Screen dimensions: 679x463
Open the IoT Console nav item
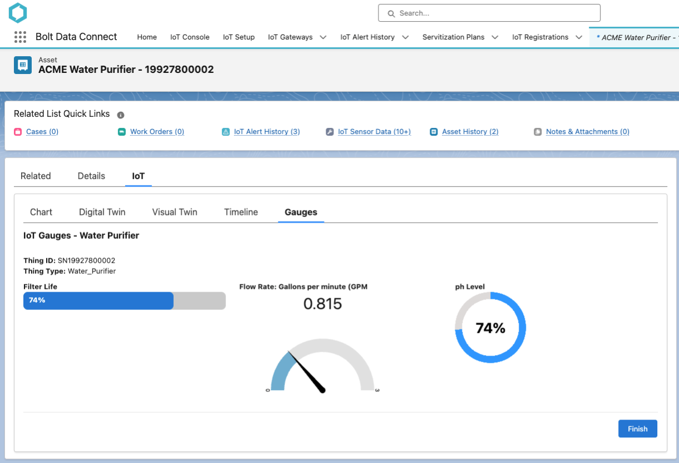point(190,37)
